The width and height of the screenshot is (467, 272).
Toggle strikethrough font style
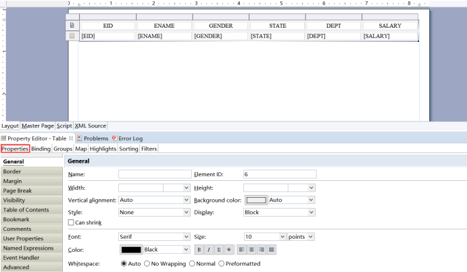click(x=228, y=250)
